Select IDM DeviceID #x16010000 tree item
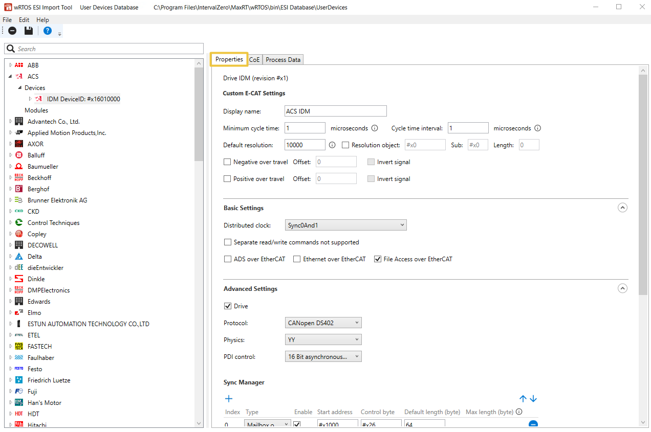Image resolution: width=651 pixels, height=432 pixels. click(x=83, y=99)
